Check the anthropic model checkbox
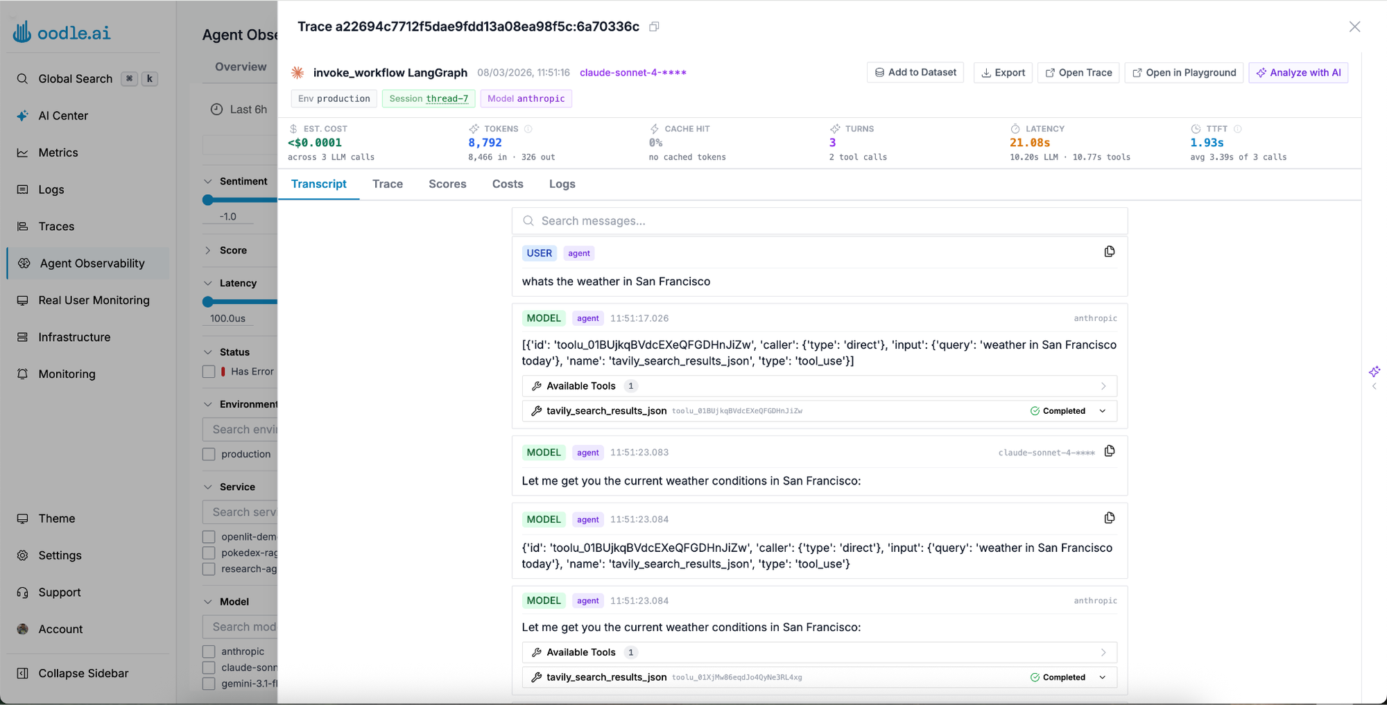The width and height of the screenshot is (1387, 705). click(x=209, y=652)
